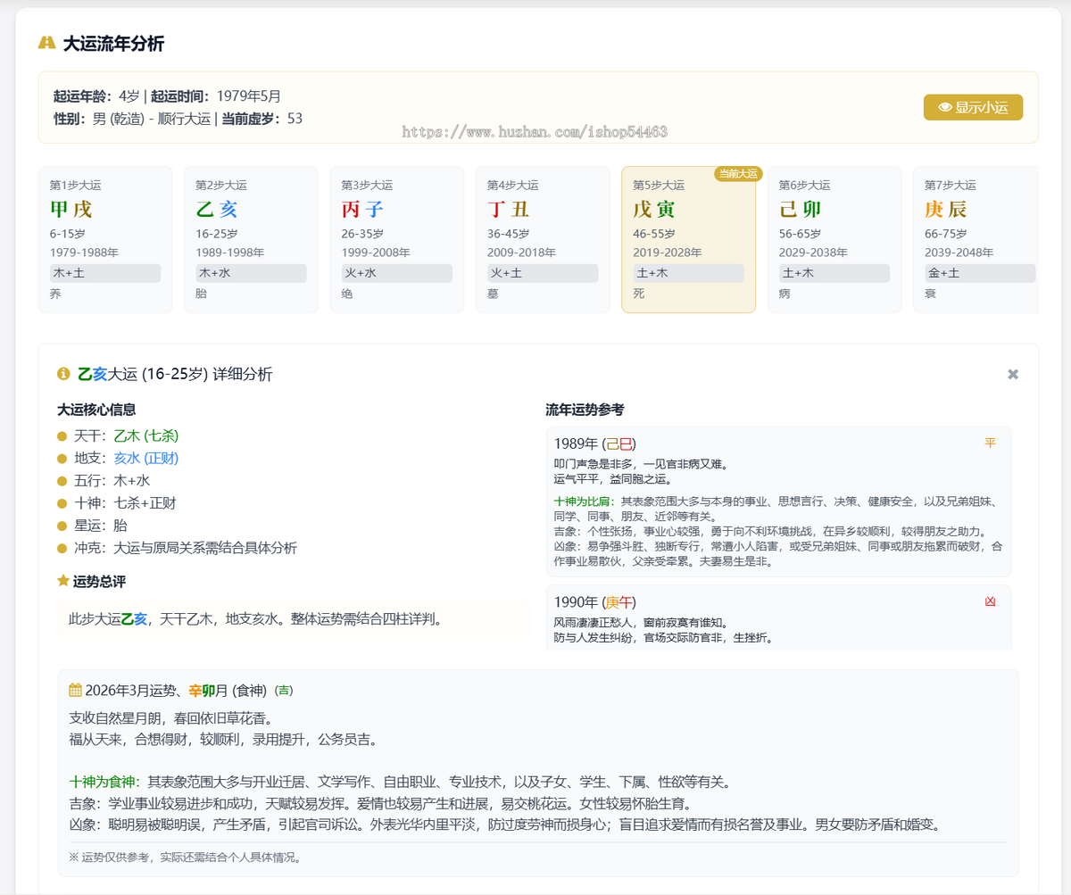The image size is (1071, 895).
Task: Click the 木+土 element tag on 甲戌 card
Action: click(105, 273)
